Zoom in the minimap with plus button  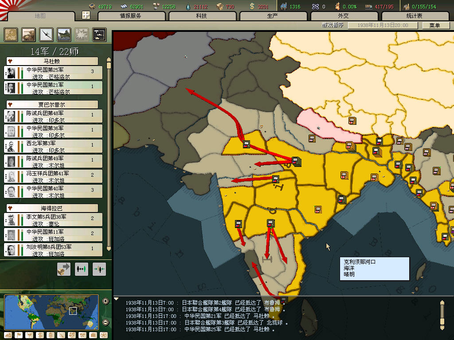click(x=106, y=301)
